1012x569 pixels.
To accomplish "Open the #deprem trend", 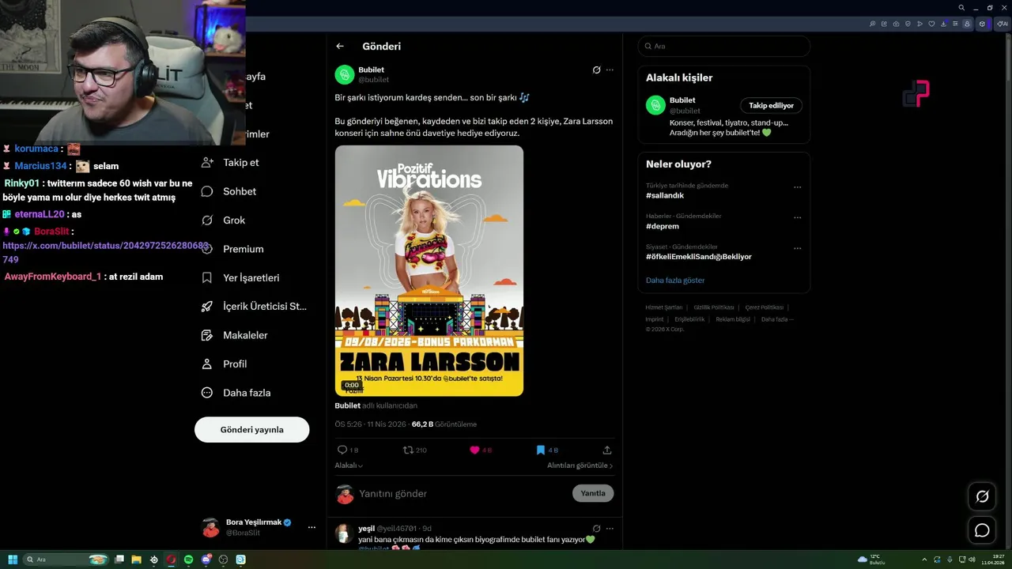I will 663,226.
